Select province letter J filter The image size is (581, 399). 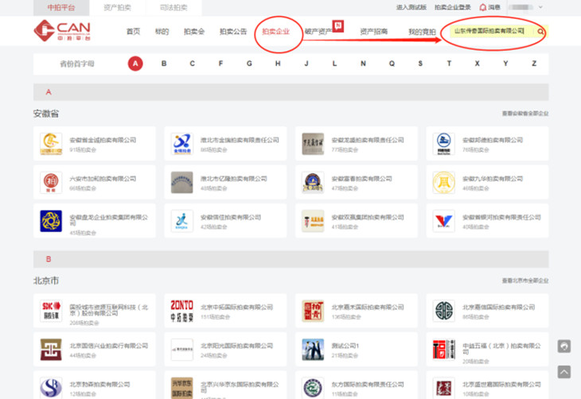click(306, 64)
